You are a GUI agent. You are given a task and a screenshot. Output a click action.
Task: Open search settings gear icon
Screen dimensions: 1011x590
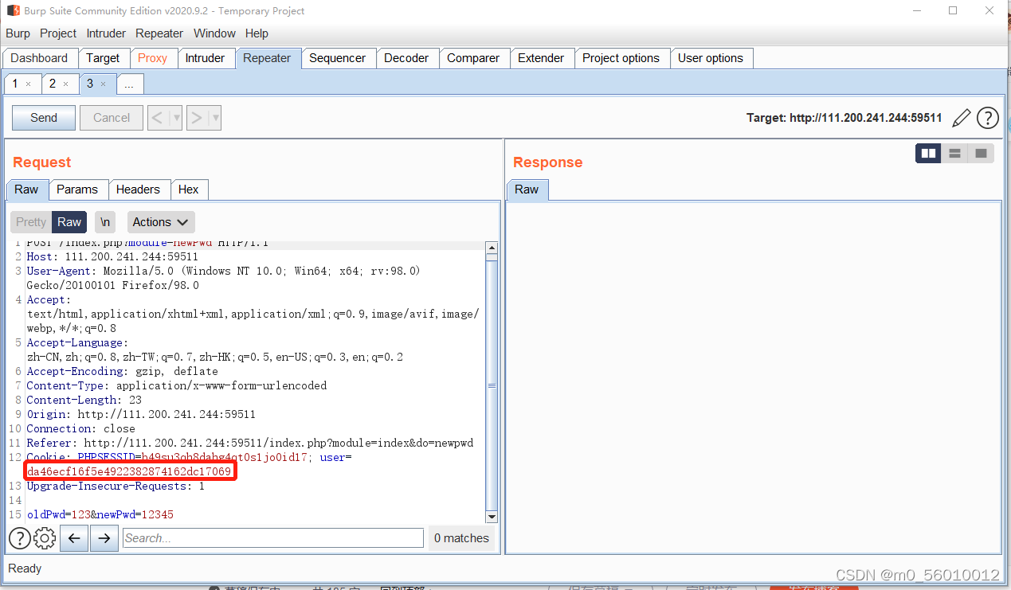point(45,538)
